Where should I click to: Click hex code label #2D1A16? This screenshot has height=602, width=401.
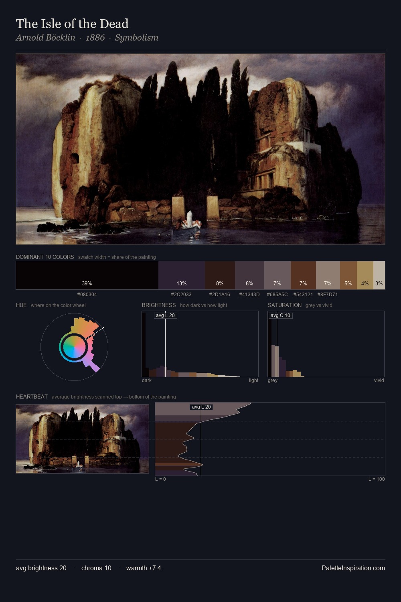point(220,295)
